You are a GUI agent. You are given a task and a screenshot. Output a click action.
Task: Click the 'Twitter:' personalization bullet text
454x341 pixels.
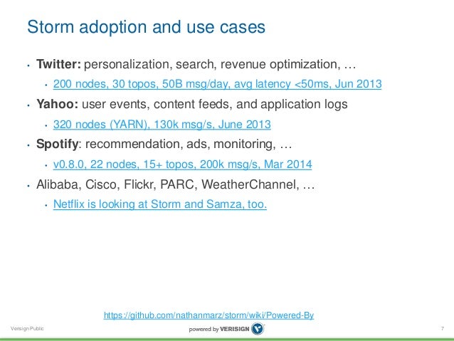(196, 64)
